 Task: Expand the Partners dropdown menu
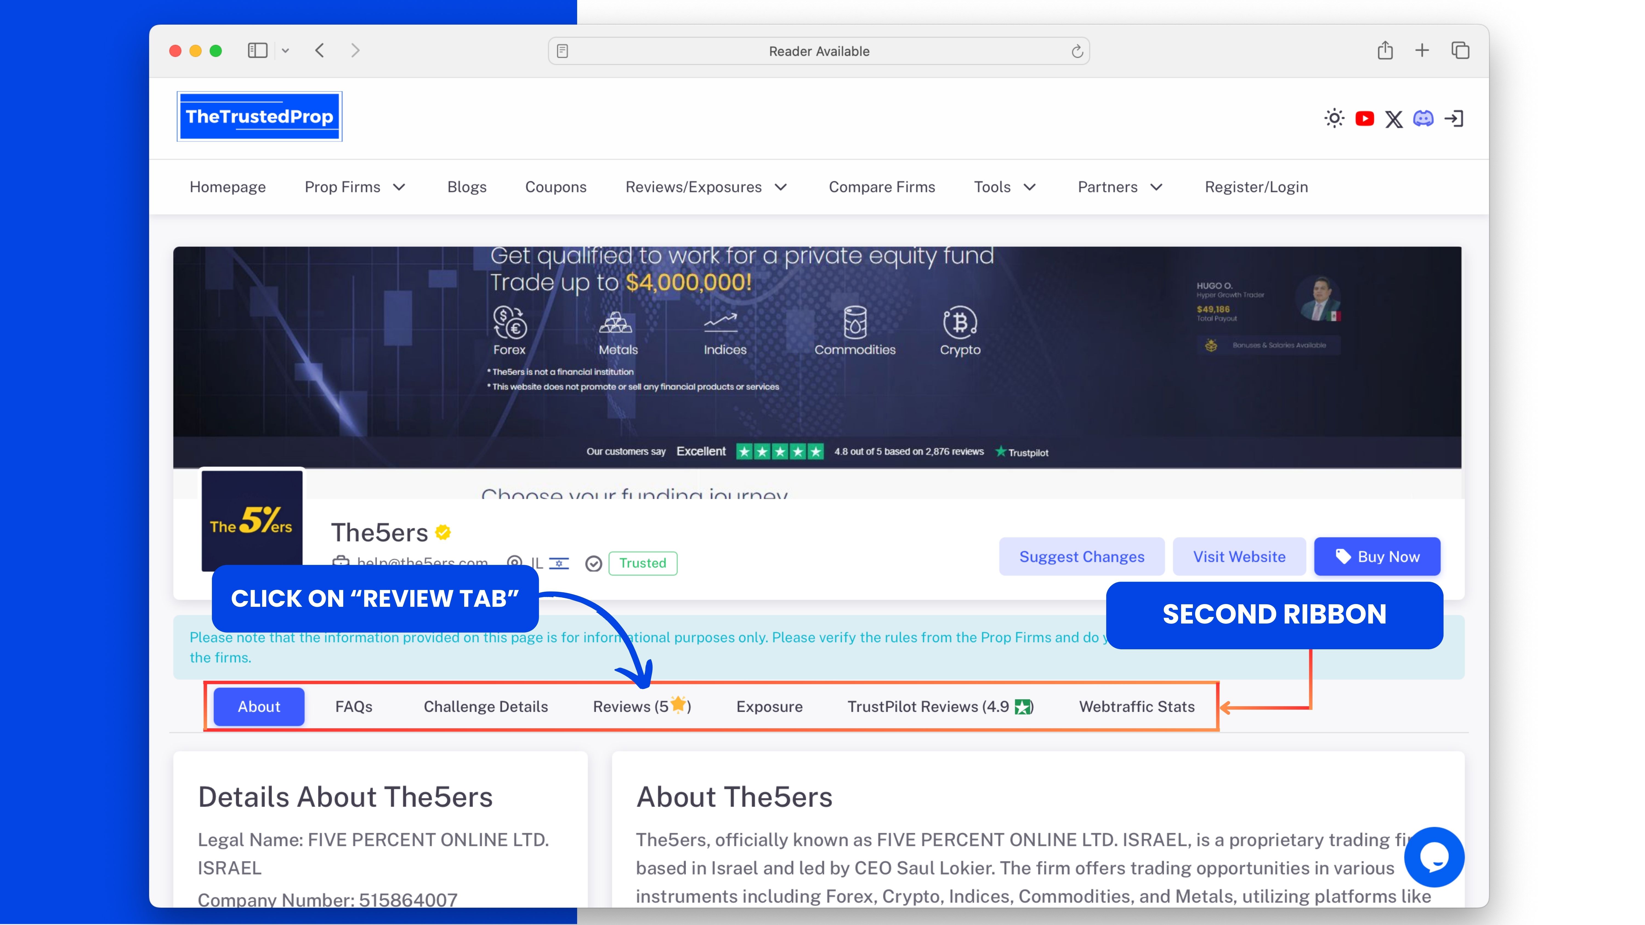1121,187
